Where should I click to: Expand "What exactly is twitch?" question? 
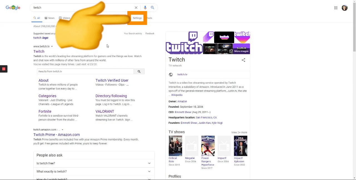click(149, 171)
